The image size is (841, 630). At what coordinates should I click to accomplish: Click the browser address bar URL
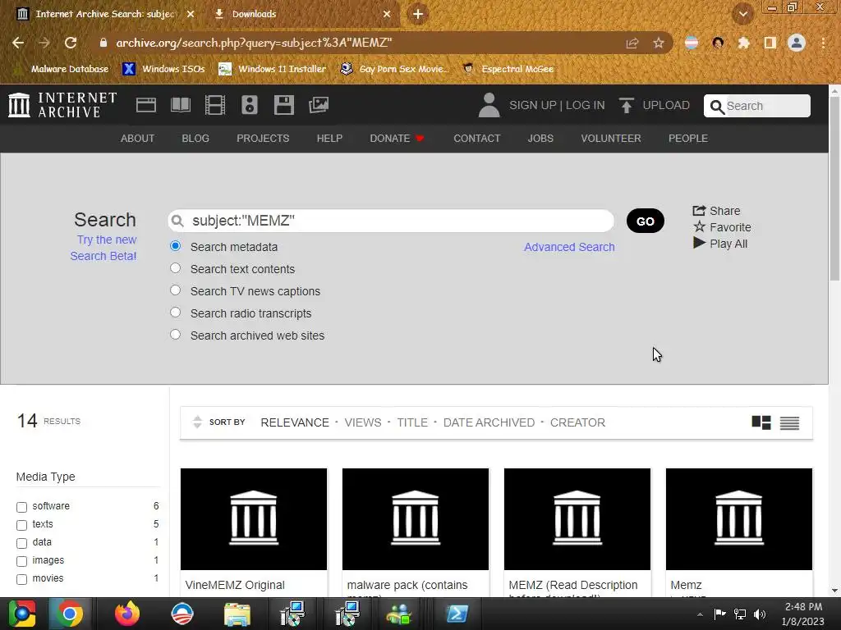pos(255,43)
